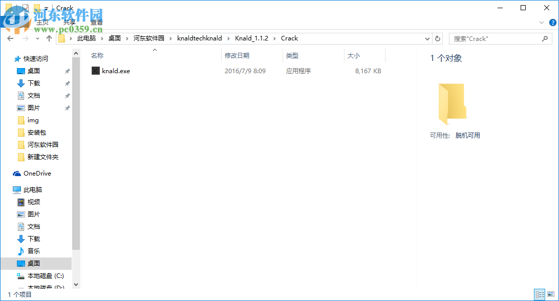
Task: Click the help question mark icon
Action: click(552, 22)
